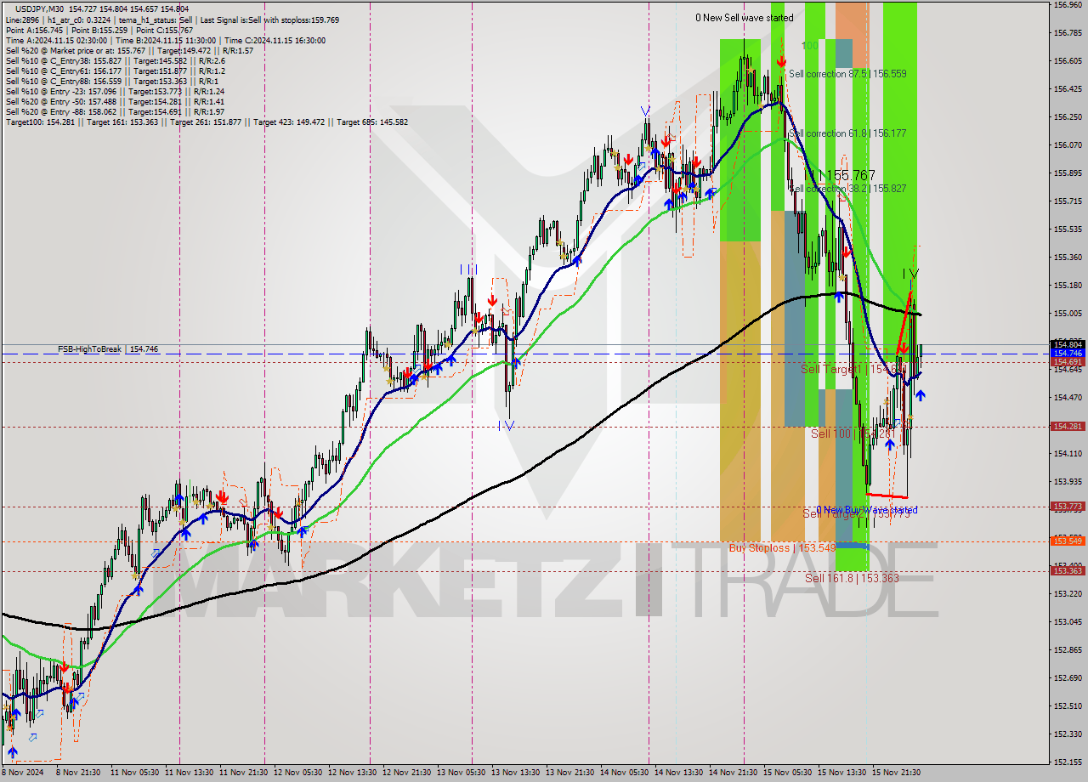The height and width of the screenshot is (782, 1088).
Task: Click the '14 Nov 05:30' time axis label
Action: pos(622,773)
